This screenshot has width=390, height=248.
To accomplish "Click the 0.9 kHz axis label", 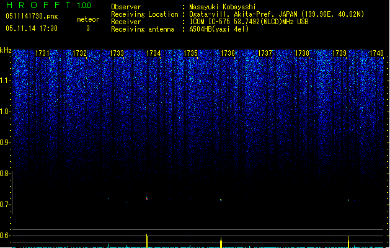I will (x=6, y=143).
